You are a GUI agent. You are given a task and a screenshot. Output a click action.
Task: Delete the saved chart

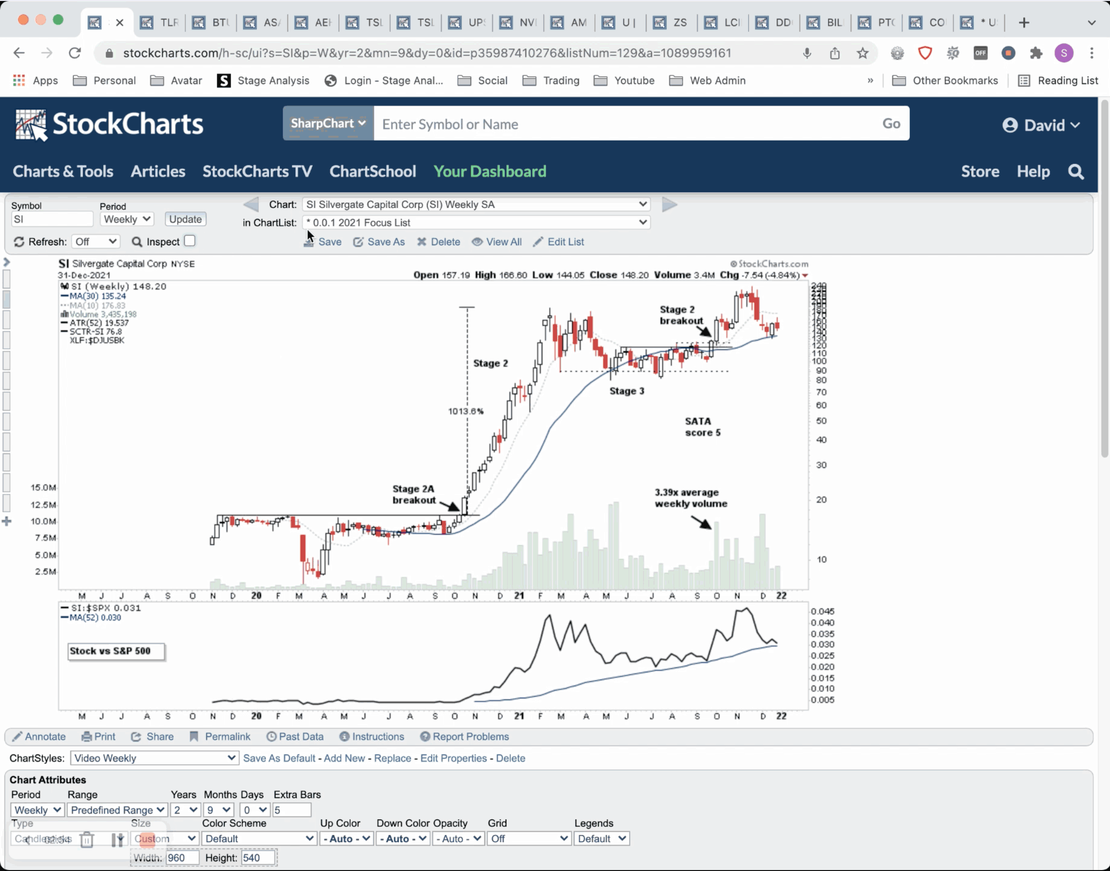tap(439, 242)
